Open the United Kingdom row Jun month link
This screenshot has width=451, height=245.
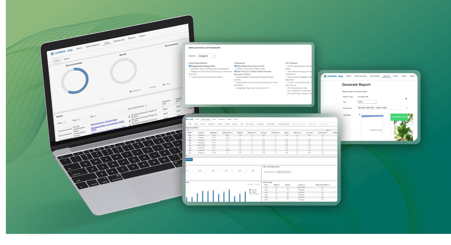[190, 145]
